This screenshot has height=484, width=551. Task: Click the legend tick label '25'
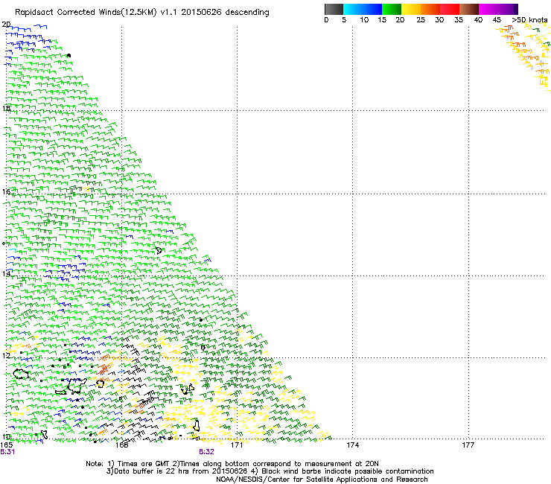pos(421,20)
